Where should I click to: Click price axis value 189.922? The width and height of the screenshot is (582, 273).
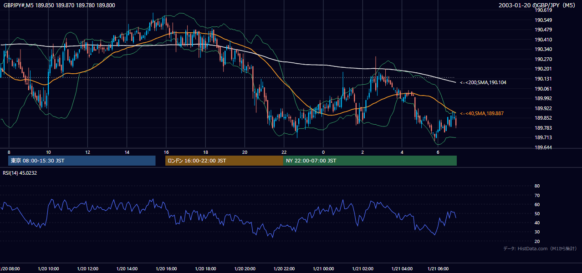(x=544, y=108)
